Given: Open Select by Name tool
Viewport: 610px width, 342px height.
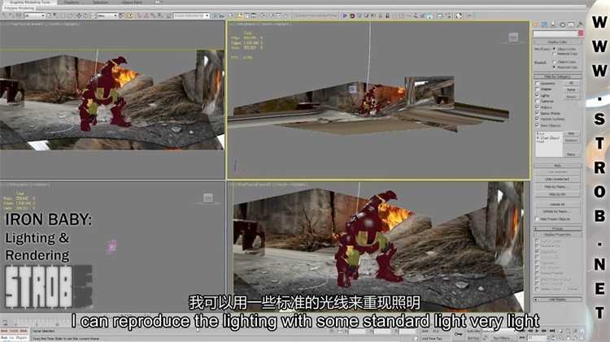Looking at the screenshot, I should pos(54,16).
